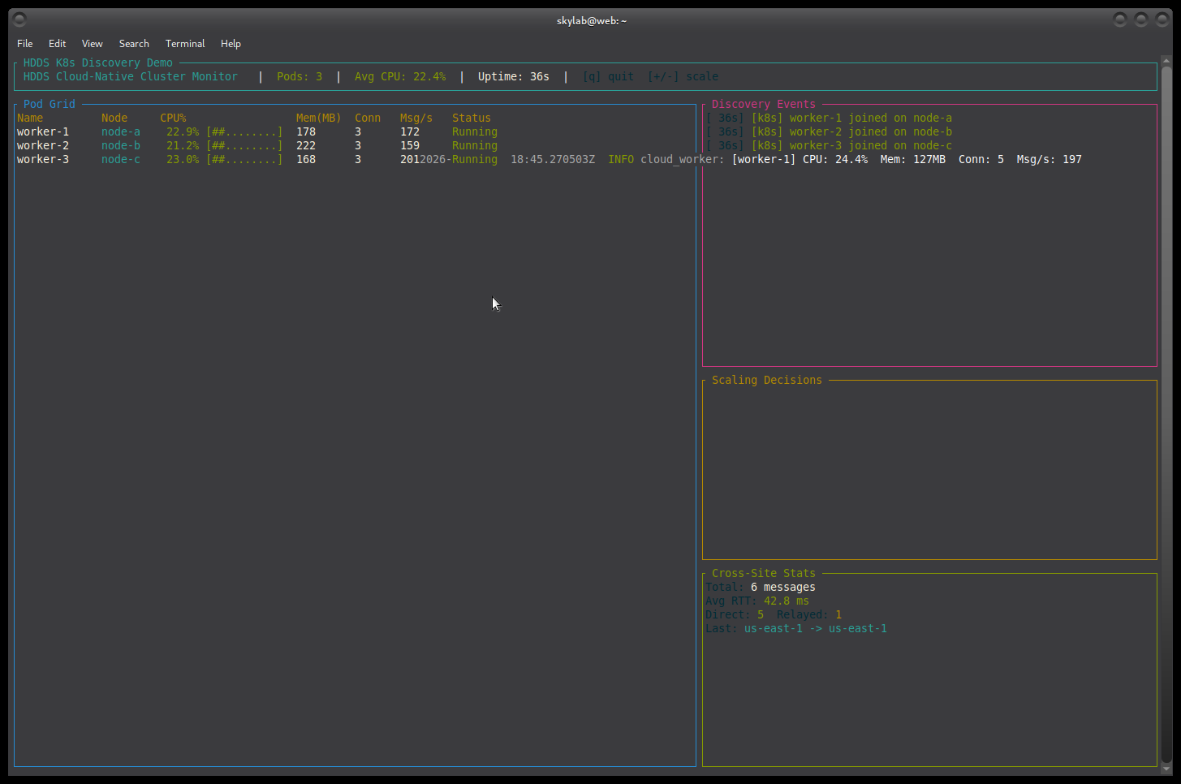This screenshot has width=1181, height=784.
Task: Click the [+/-] scale hint
Action: coord(683,77)
